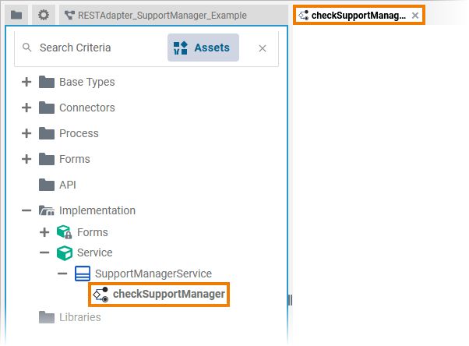Open the folder explorer tab

click(16, 15)
